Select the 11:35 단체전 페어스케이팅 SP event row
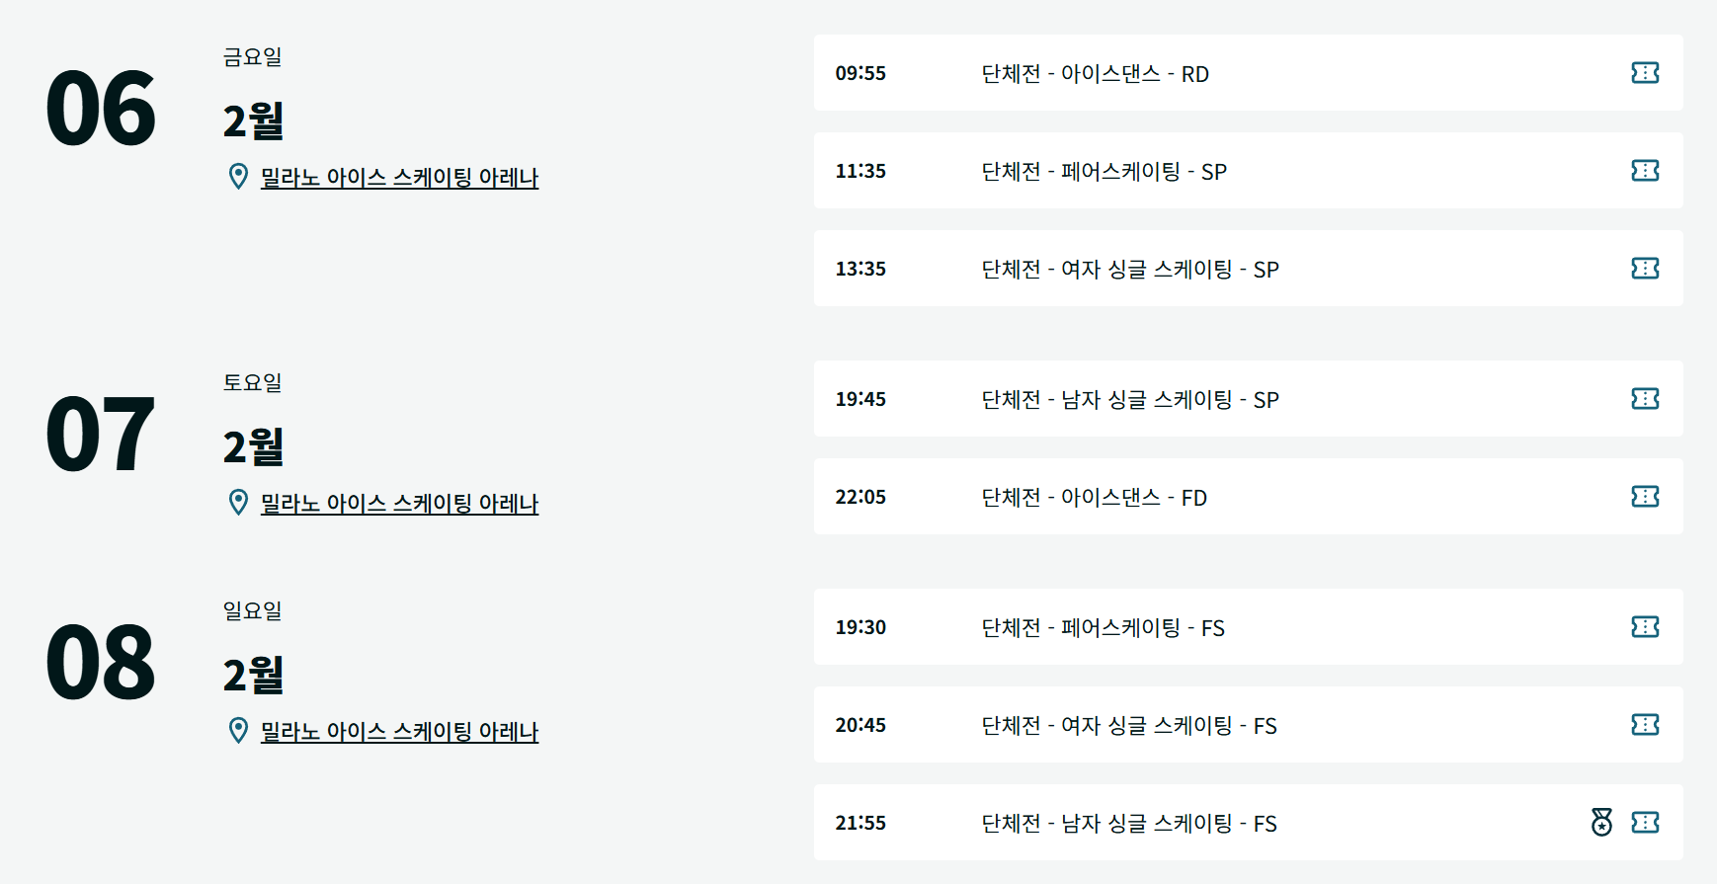The height and width of the screenshot is (884, 1717). point(1104,172)
